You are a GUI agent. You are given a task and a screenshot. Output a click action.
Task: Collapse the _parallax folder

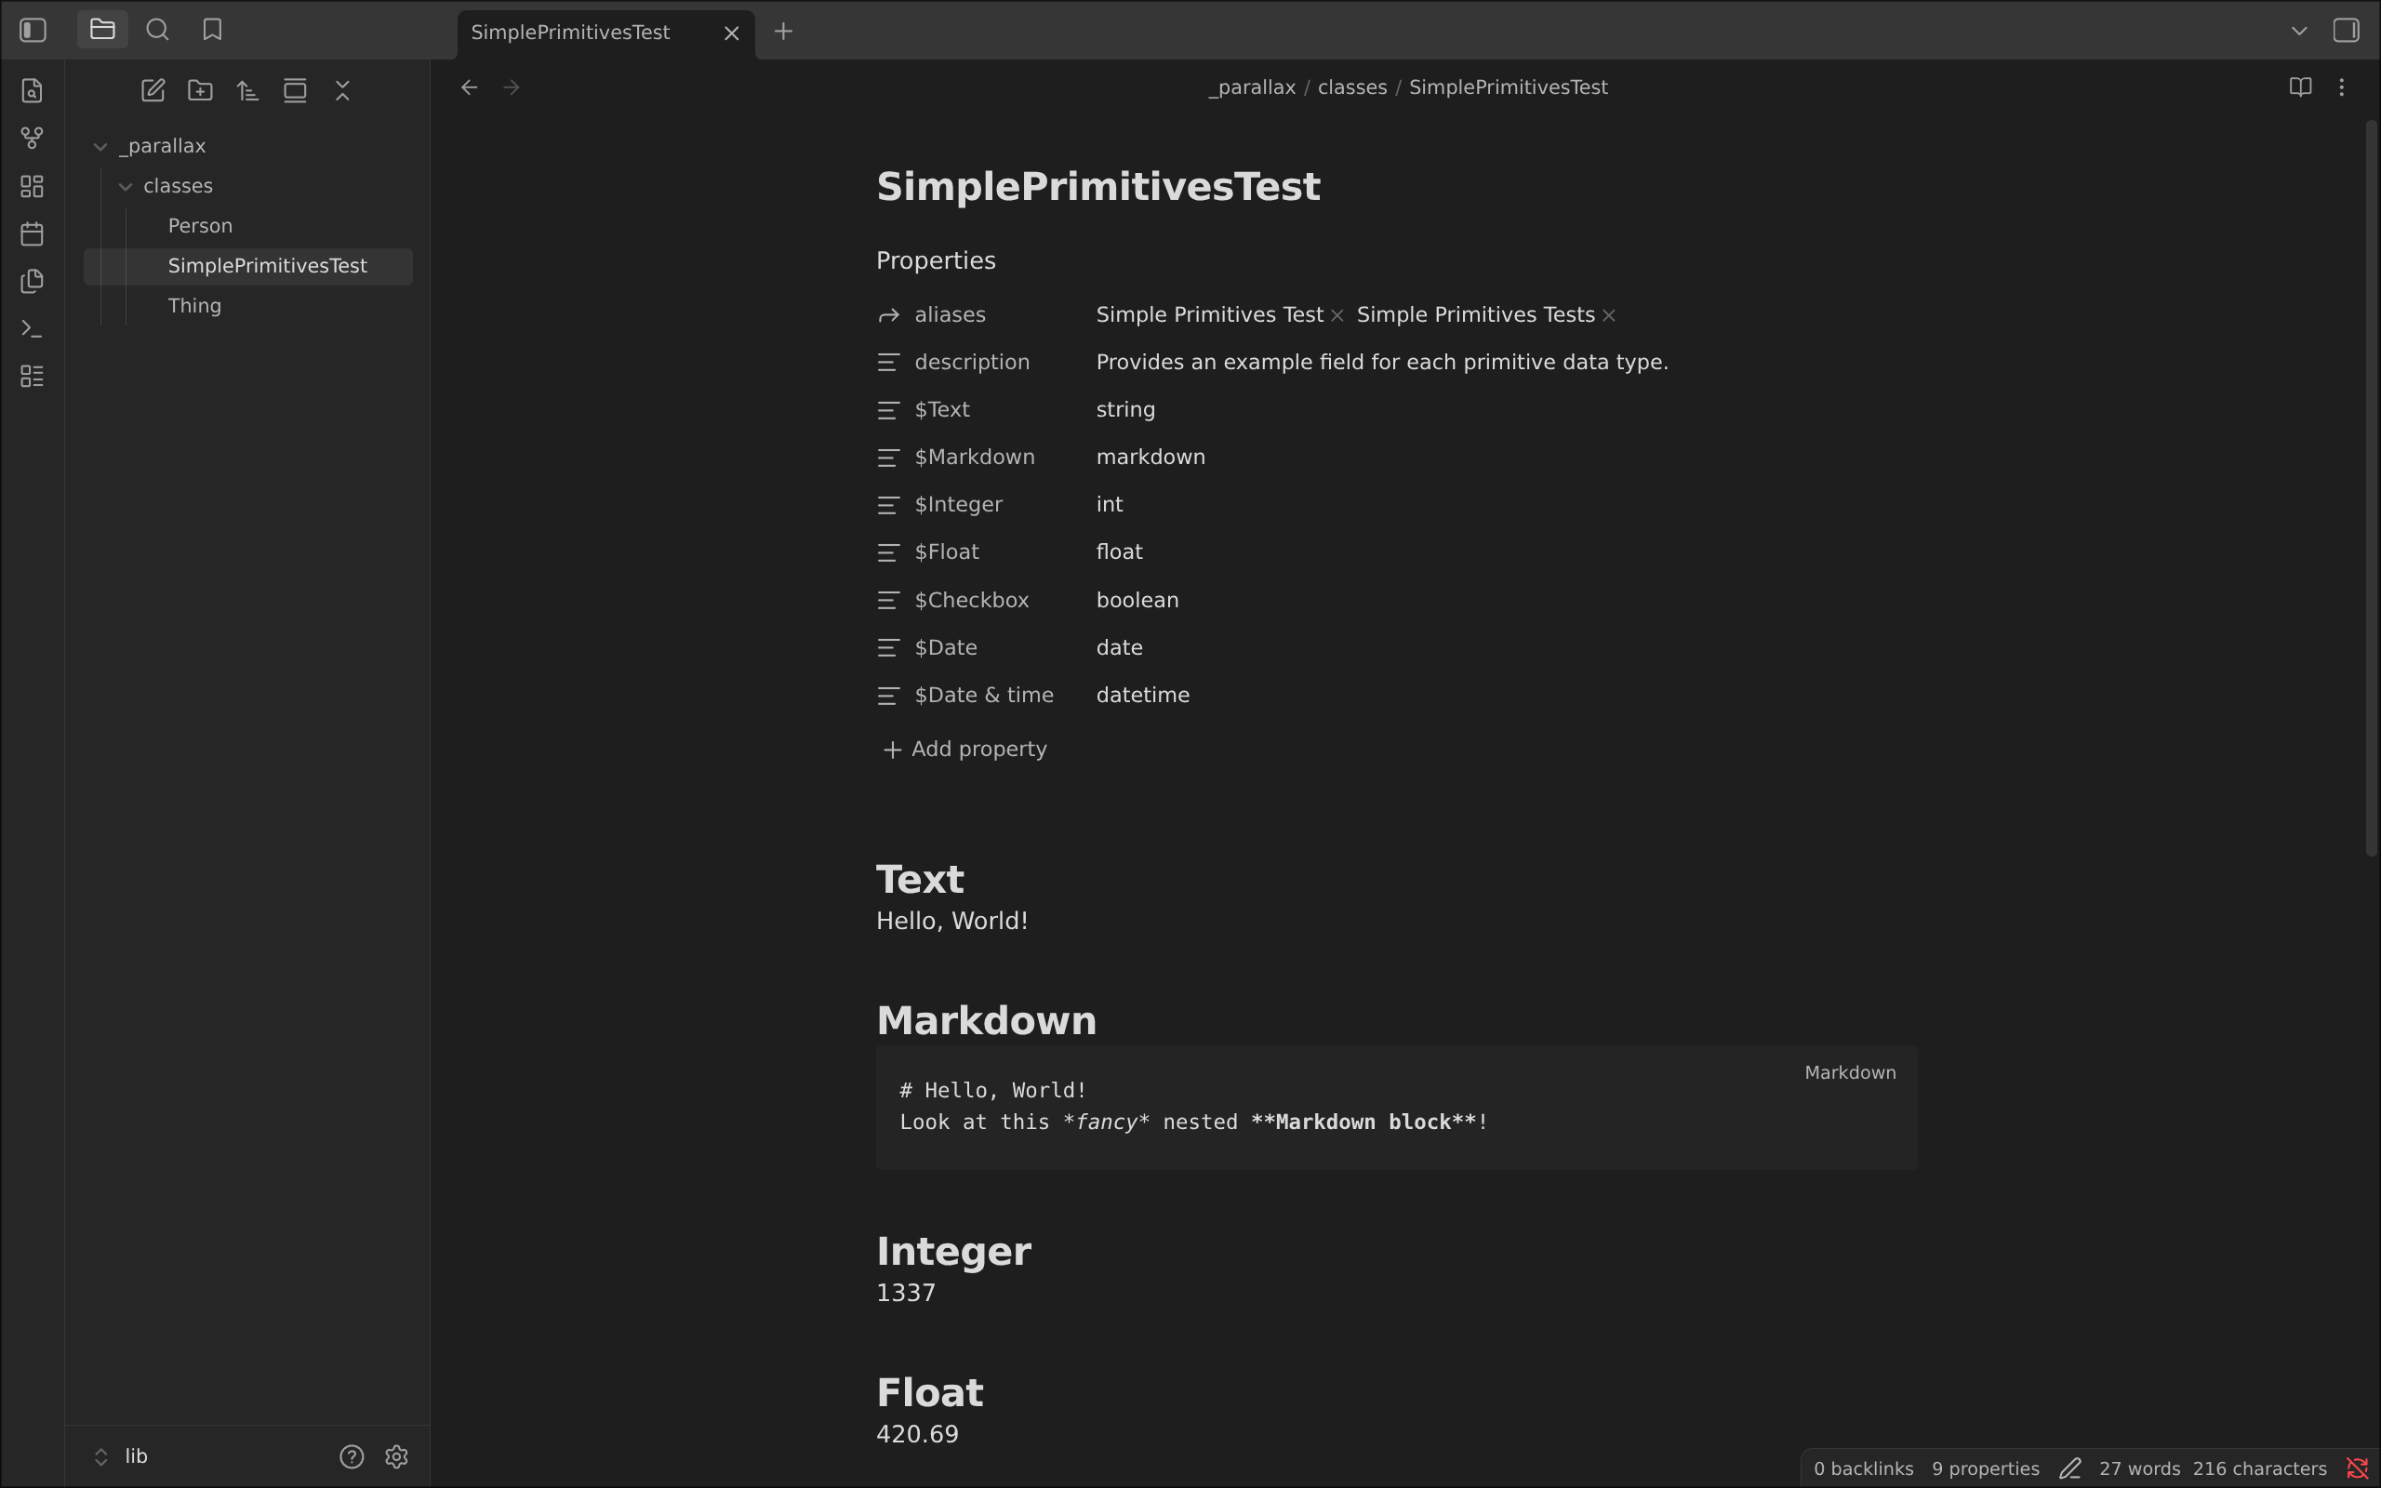tap(100, 147)
